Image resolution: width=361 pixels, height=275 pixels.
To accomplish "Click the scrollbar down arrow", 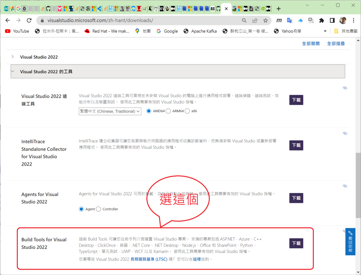I will pos(358,272).
